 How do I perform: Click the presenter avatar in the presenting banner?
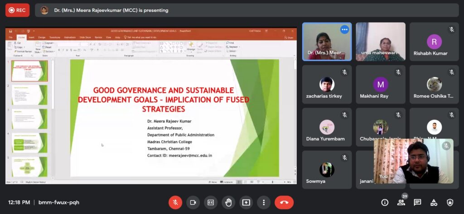point(44,10)
